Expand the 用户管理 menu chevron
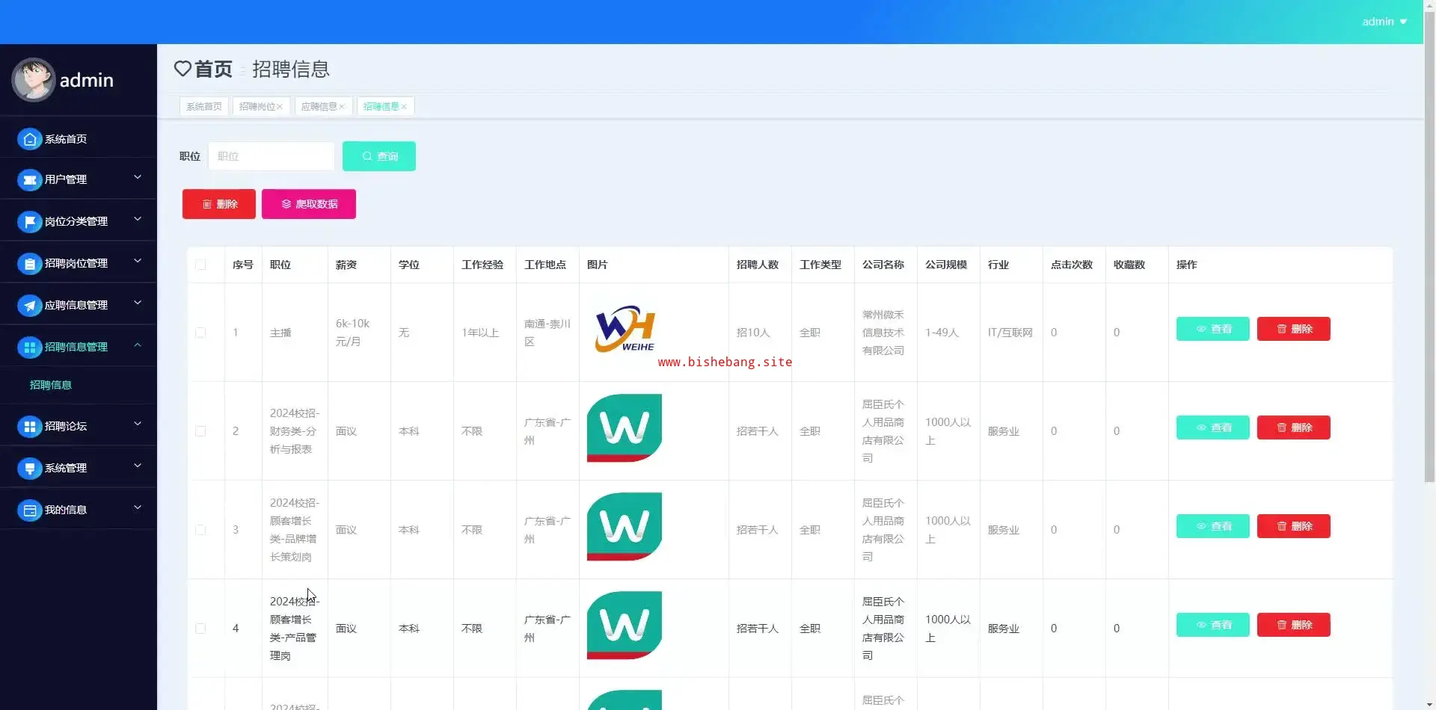 point(138,178)
